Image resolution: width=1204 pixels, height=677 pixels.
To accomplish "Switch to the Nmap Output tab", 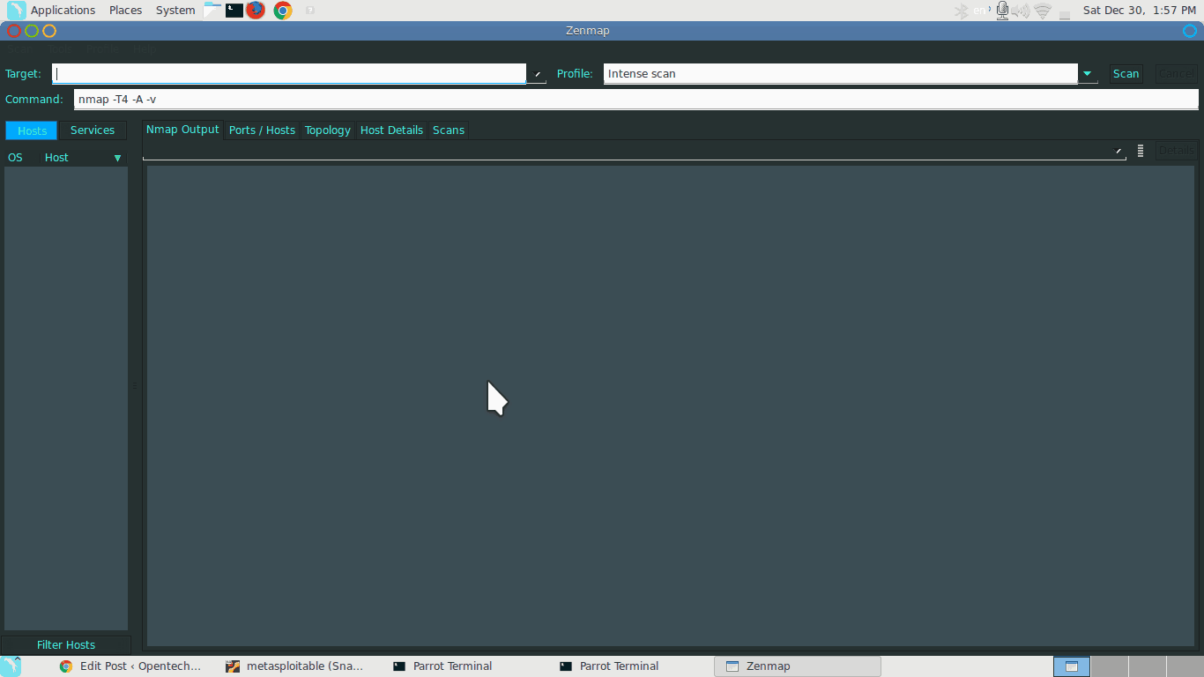I will [182, 130].
